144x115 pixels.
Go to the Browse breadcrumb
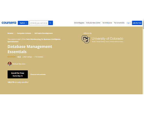tap(10, 33)
